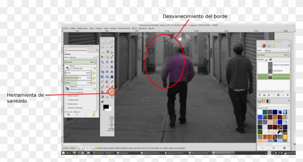Image resolution: width=303 pixels, height=162 pixels.
Task: Toggle Bloquear pixels brush lock
Action: [267, 60]
